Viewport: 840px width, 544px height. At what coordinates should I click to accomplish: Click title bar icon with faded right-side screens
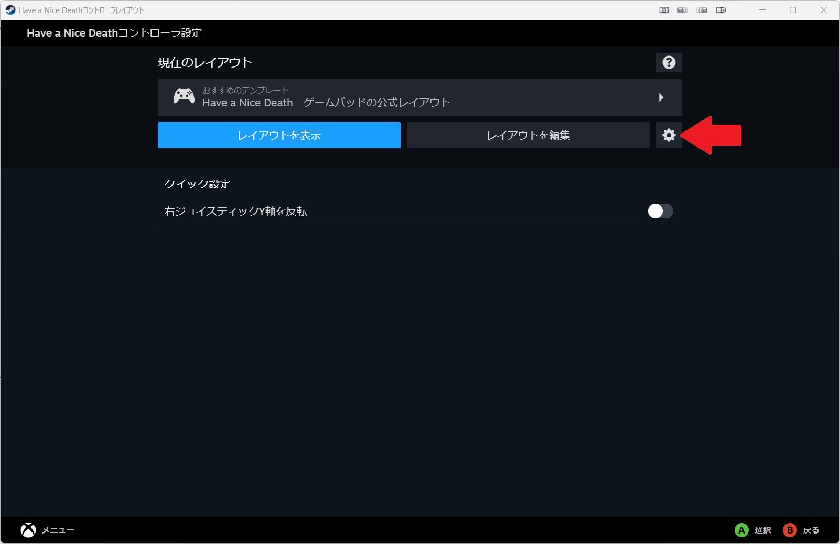pyautogui.click(x=683, y=10)
